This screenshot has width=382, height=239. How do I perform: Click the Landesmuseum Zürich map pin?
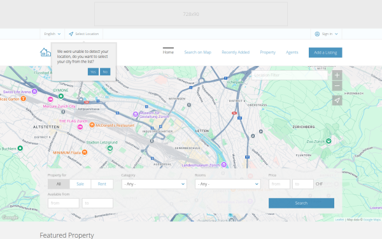tap(224, 165)
